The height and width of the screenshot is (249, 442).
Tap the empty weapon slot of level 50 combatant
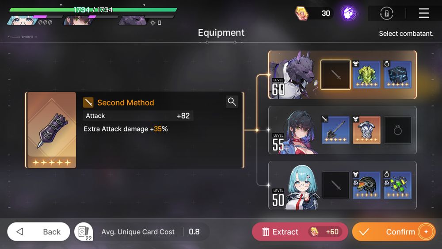click(x=335, y=185)
